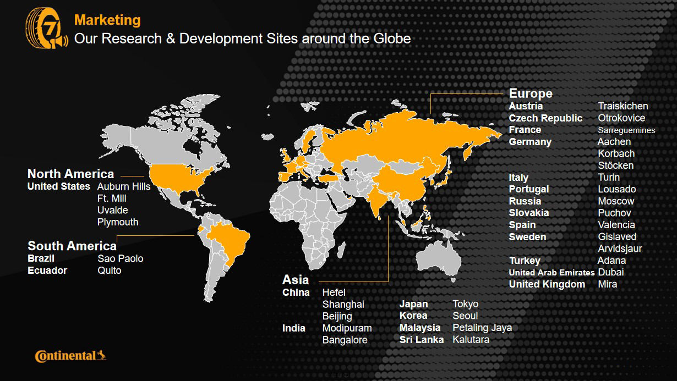
Task: Click the 'Plymouth' site name
Action: coord(118,222)
